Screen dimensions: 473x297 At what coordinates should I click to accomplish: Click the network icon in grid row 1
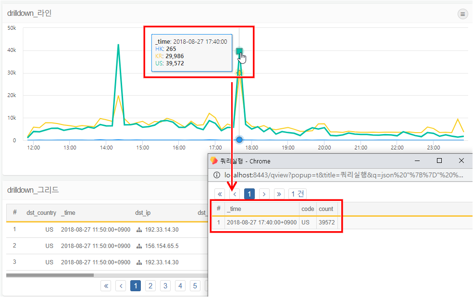139,230
